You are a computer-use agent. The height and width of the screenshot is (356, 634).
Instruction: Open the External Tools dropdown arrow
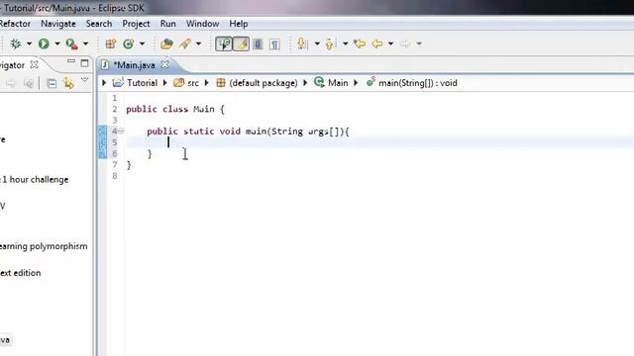(86, 44)
